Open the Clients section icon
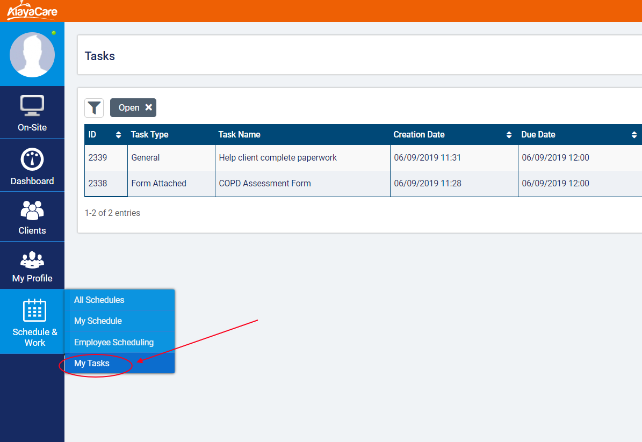Image resolution: width=642 pixels, height=442 pixels. coord(32,210)
